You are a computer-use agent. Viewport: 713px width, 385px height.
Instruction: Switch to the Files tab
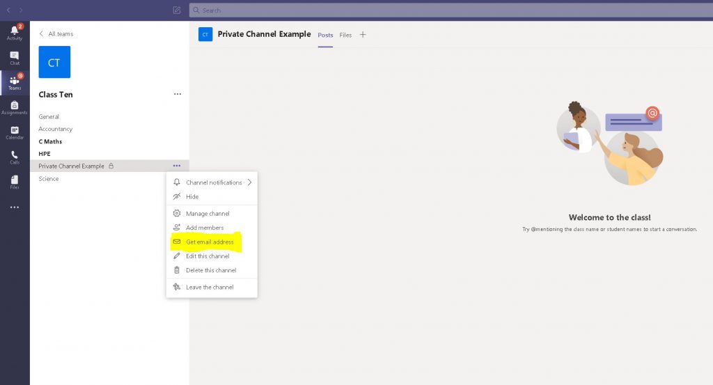(345, 35)
